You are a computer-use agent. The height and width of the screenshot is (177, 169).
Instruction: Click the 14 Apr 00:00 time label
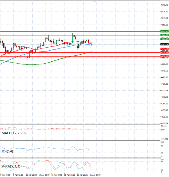coord(44,175)
